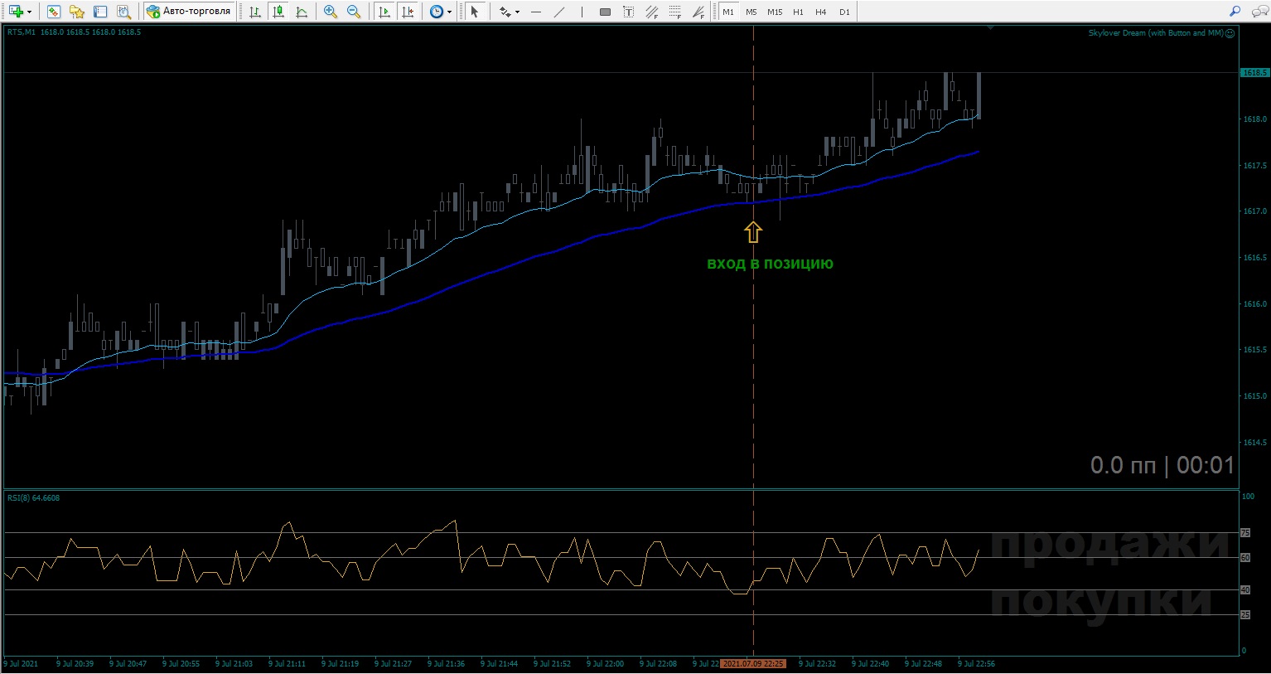This screenshot has height=674, width=1271.
Task: Toggle Авто-торговля auto trading
Action: pyautogui.click(x=188, y=12)
